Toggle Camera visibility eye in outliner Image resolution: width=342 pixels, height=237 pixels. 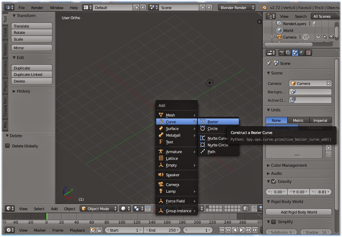click(x=318, y=37)
